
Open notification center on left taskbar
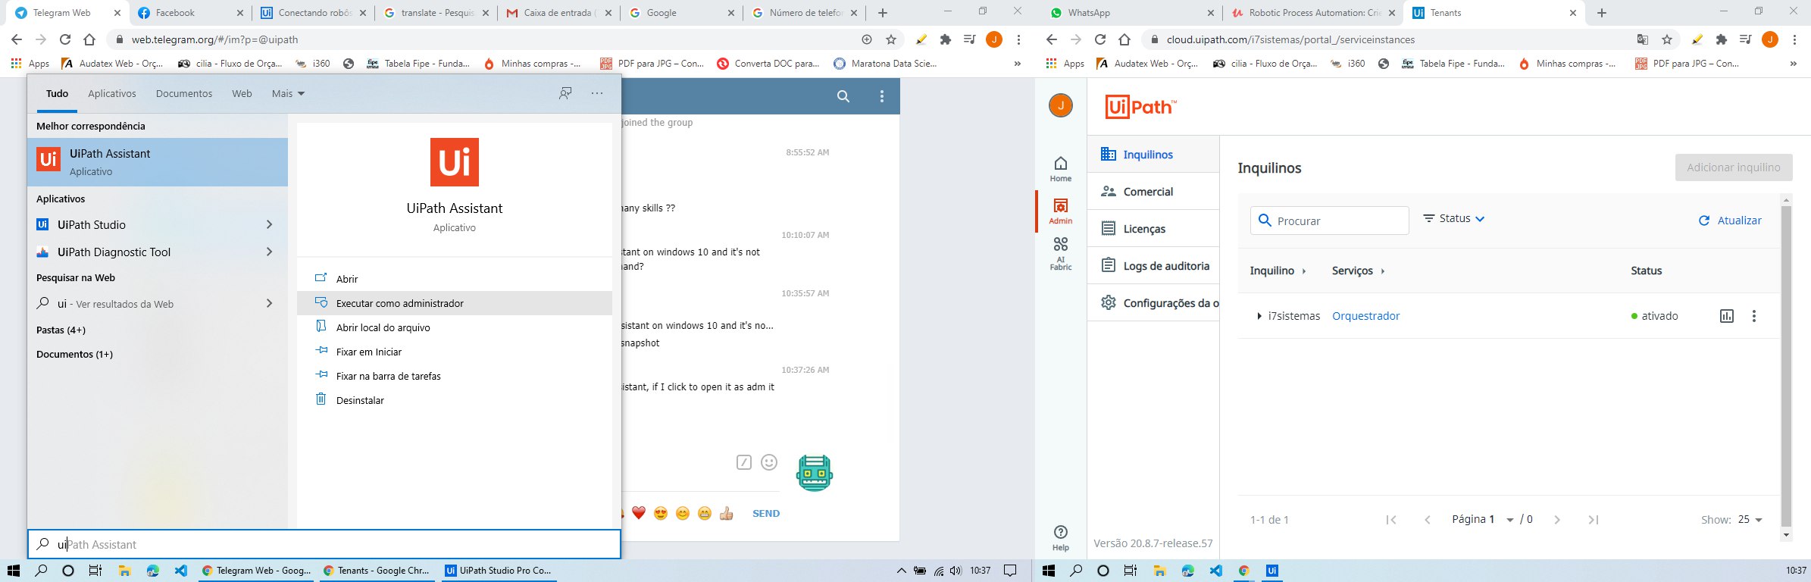pyautogui.click(x=1010, y=571)
